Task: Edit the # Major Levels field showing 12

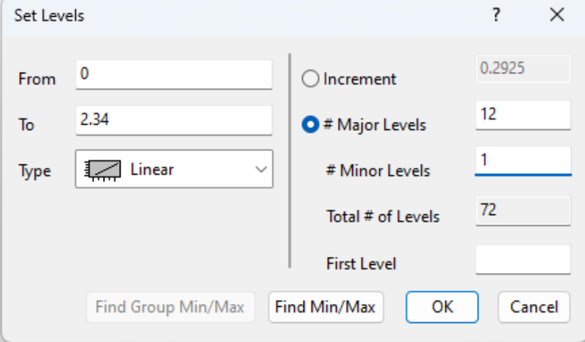Action: coord(523,115)
